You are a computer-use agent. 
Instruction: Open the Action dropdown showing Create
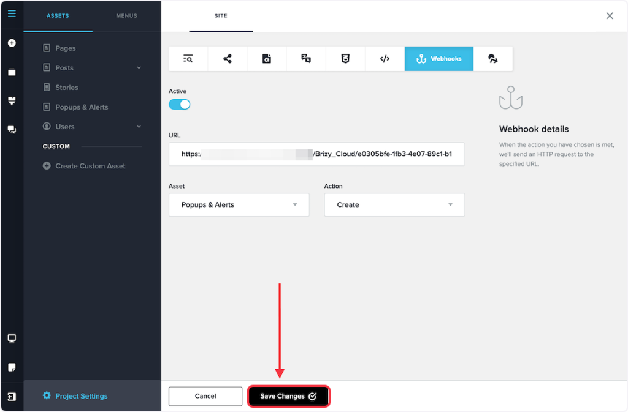pos(394,205)
